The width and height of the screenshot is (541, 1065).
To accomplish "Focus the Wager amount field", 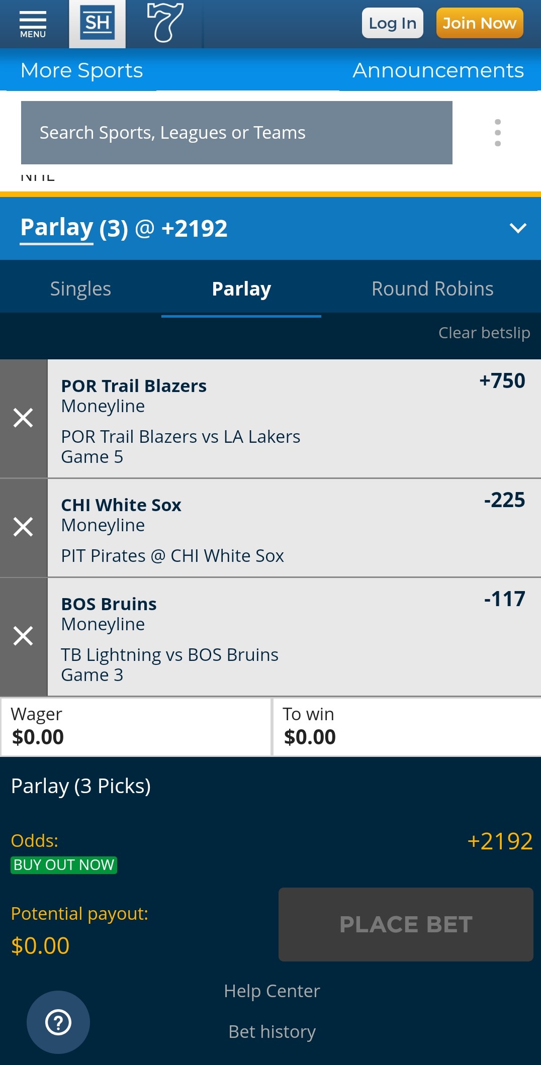I will point(136,727).
